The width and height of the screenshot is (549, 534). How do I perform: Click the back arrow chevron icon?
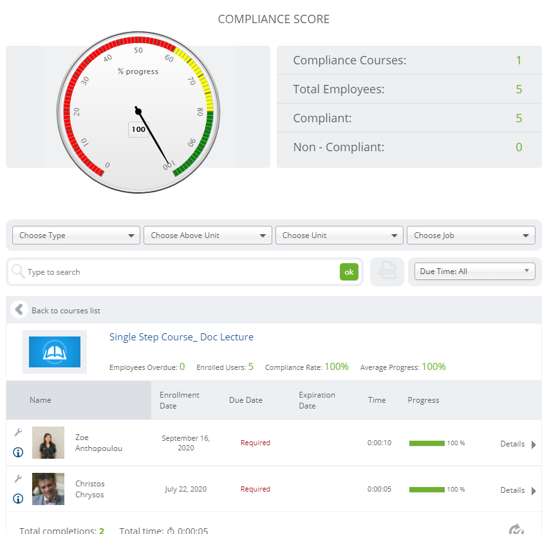pos(19,309)
